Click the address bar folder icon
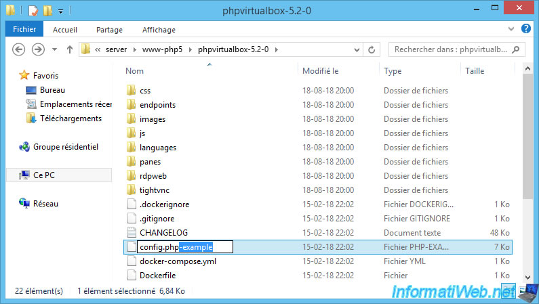This screenshot has width=539, height=304. point(86,49)
